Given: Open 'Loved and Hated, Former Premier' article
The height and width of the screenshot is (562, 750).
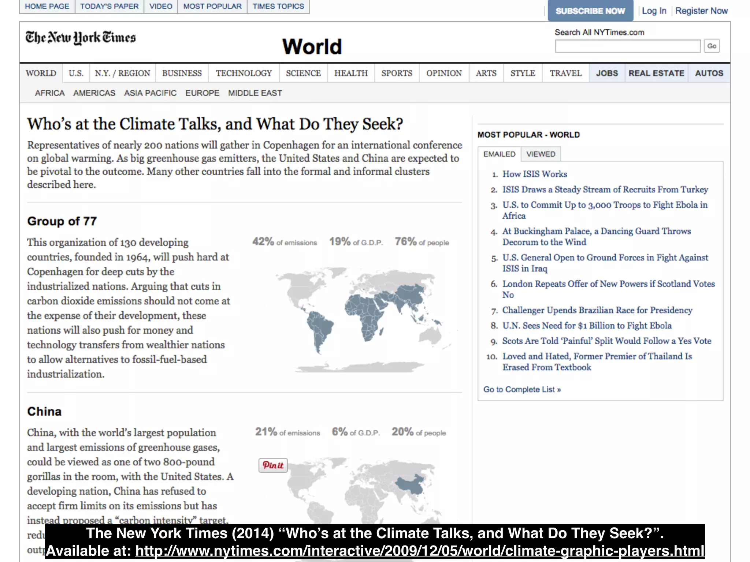Looking at the screenshot, I should point(597,362).
